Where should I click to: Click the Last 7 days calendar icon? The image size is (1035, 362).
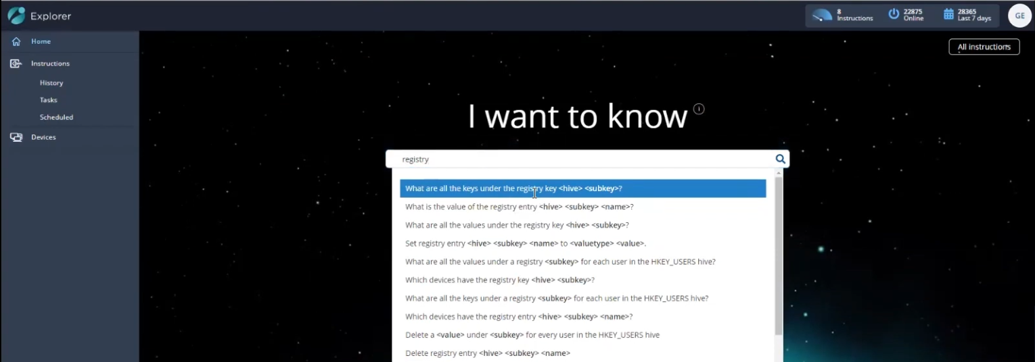[x=948, y=14]
